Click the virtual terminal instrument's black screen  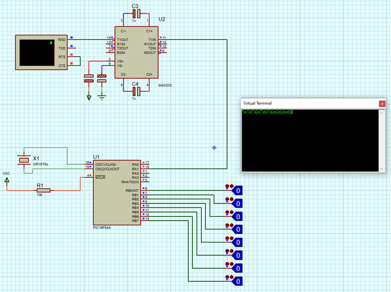(37, 53)
